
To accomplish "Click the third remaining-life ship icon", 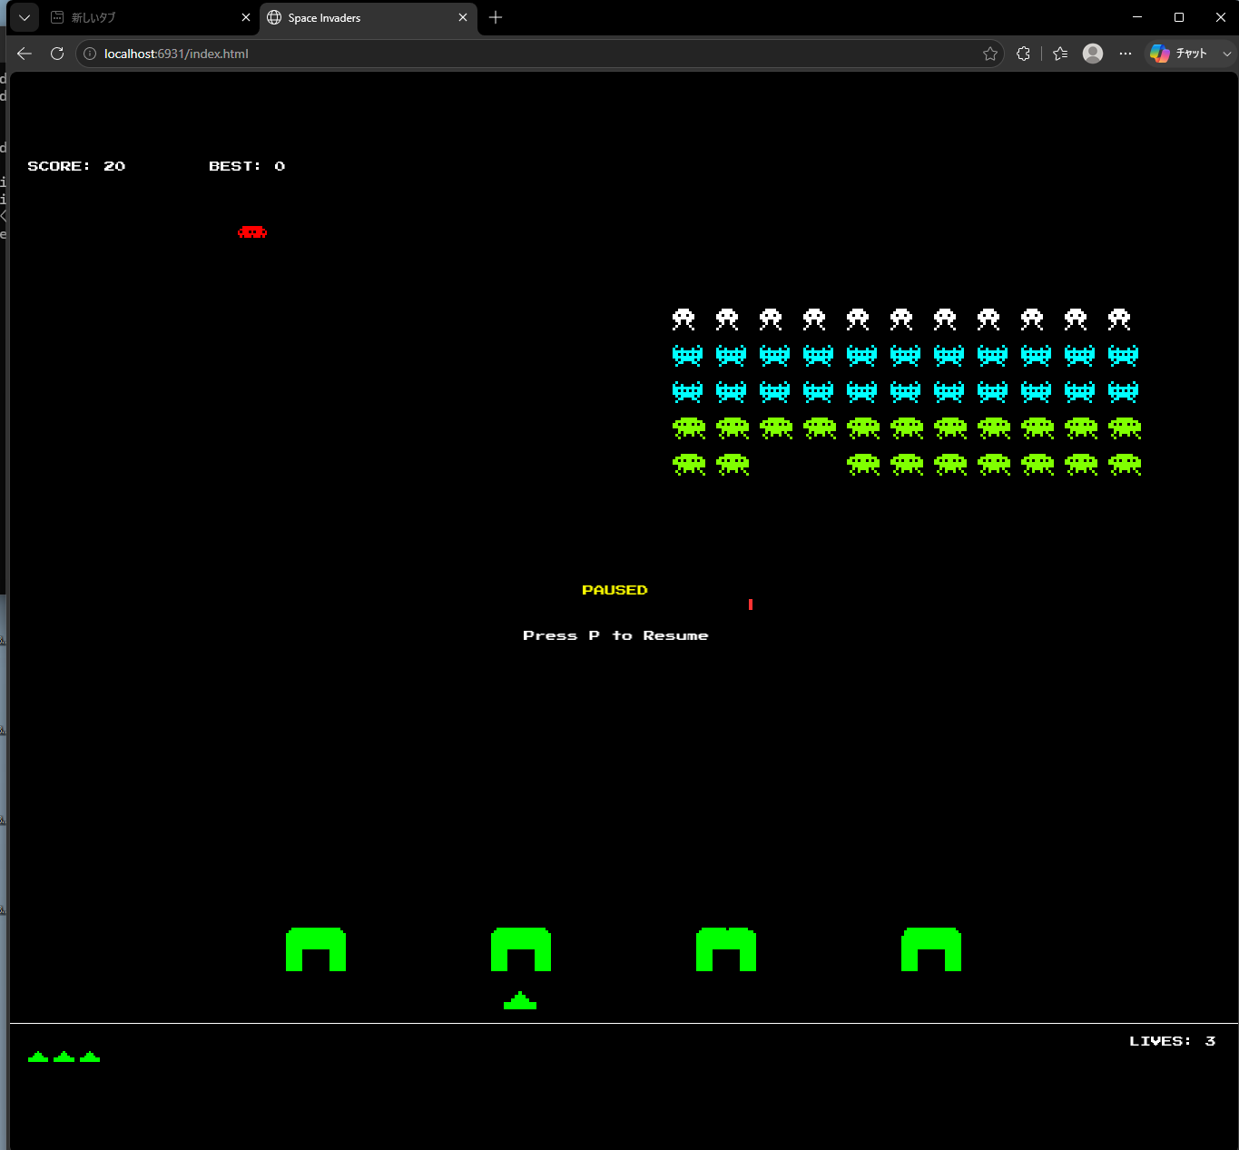I will 90,1057.
